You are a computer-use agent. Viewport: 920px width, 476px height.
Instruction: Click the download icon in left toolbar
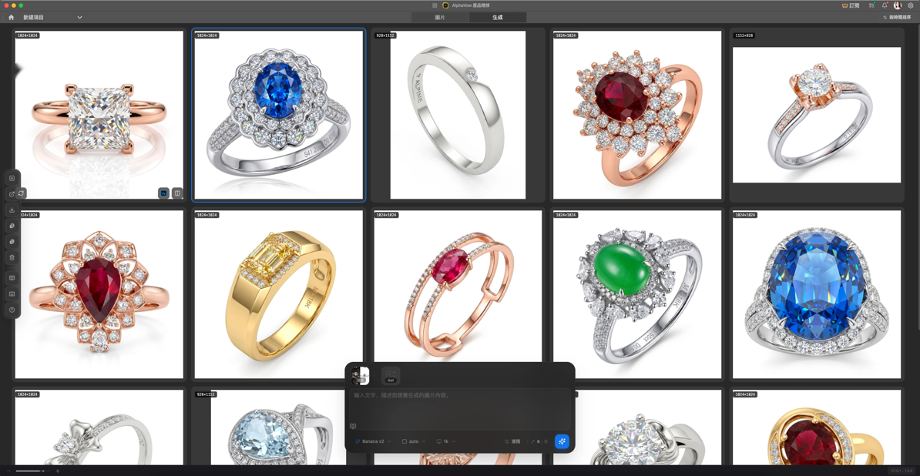coord(12,210)
